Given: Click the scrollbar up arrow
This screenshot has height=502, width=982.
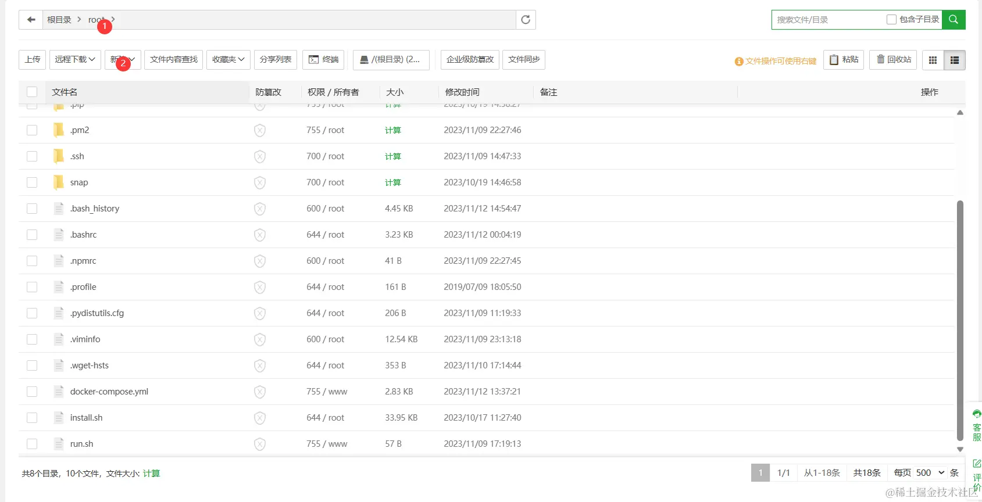Looking at the screenshot, I should coord(960,113).
